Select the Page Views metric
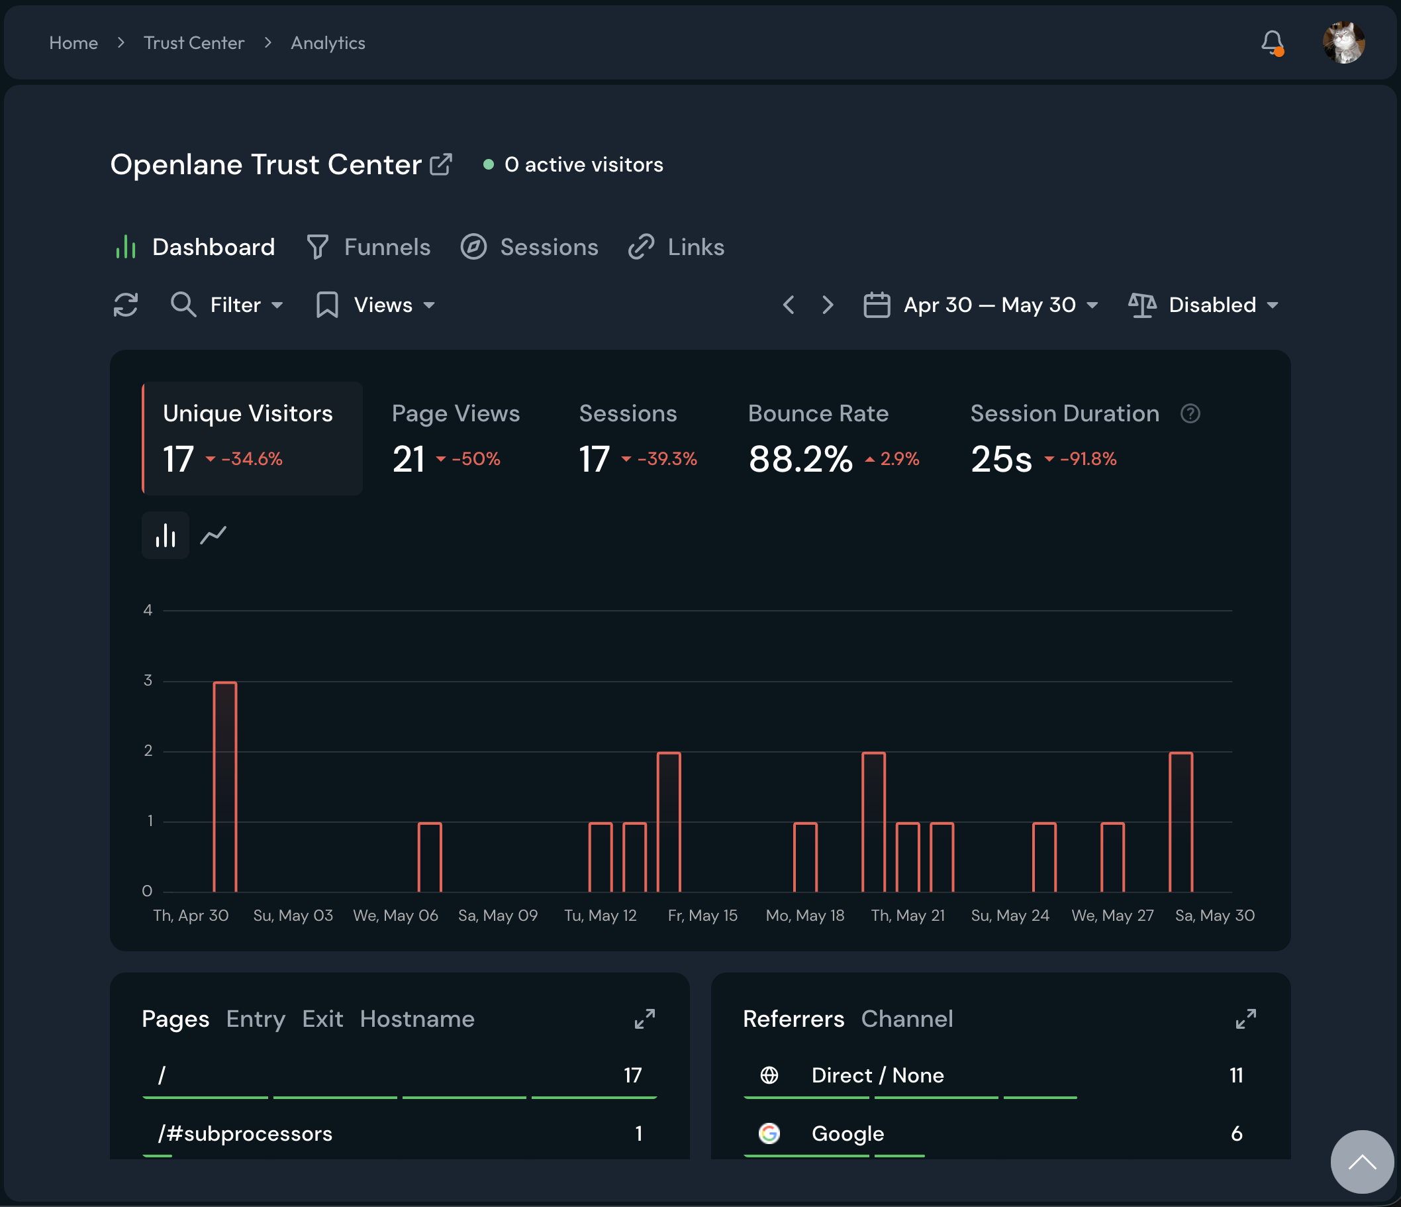1401x1207 pixels. (456, 439)
